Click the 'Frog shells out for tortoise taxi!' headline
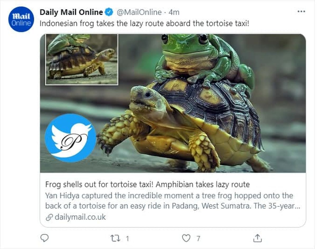Screen dimensions: 317x249 click(x=147, y=184)
